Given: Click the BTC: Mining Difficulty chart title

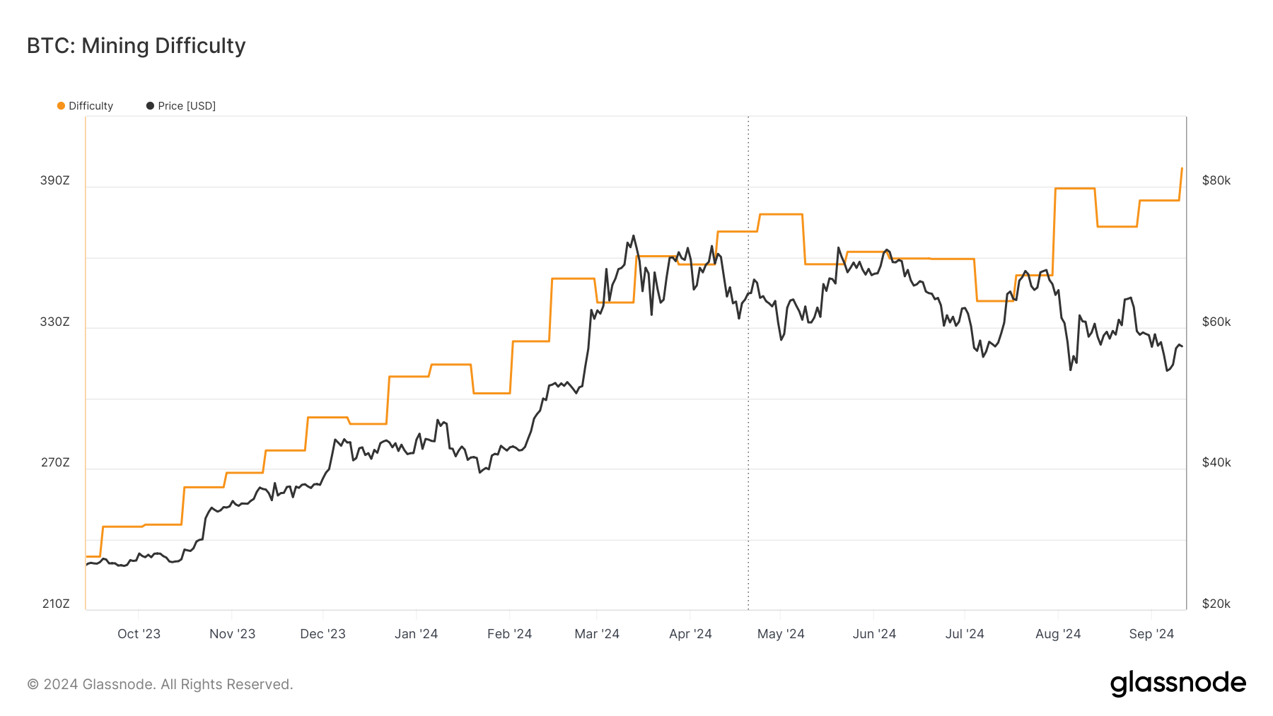Looking at the screenshot, I should point(136,46).
